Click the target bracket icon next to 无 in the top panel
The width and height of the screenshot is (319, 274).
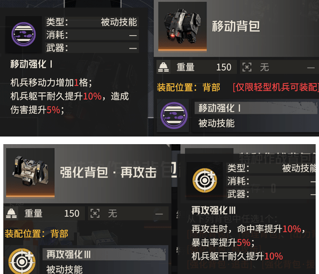247,67
